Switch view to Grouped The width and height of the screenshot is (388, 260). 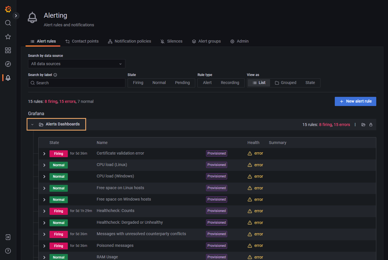pos(286,83)
